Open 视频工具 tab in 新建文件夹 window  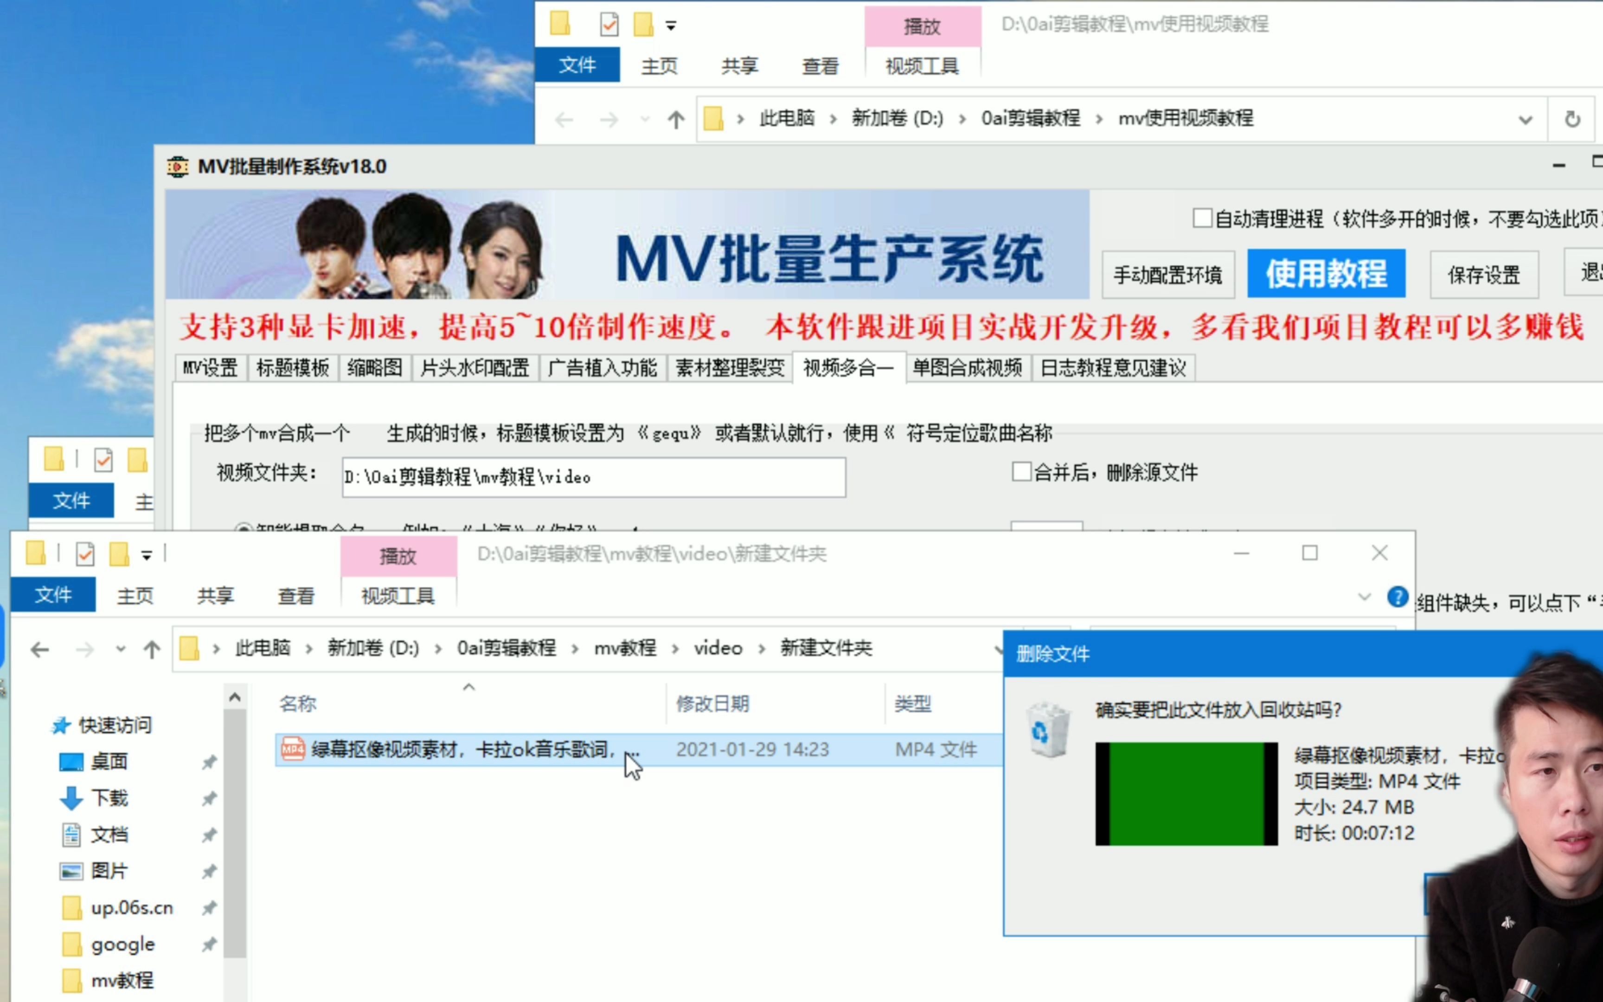(x=398, y=596)
